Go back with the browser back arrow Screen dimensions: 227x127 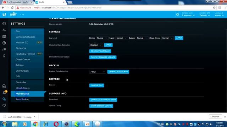coord(3,8)
